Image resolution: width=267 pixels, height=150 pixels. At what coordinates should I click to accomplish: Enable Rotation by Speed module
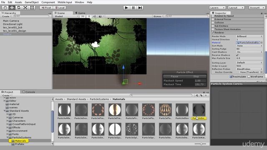(x=213, y=16)
